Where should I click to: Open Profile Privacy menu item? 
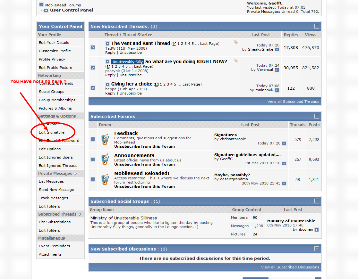[x=52, y=59]
